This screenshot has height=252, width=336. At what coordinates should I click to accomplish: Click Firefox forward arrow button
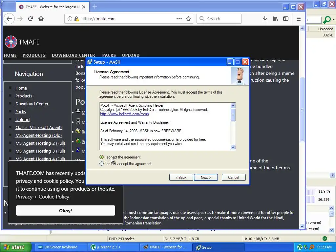click(20, 19)
